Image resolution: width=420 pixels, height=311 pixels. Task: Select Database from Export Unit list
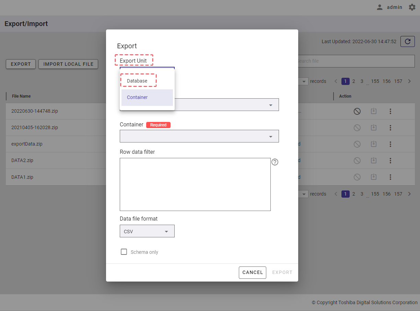click(x=137, y=81)
